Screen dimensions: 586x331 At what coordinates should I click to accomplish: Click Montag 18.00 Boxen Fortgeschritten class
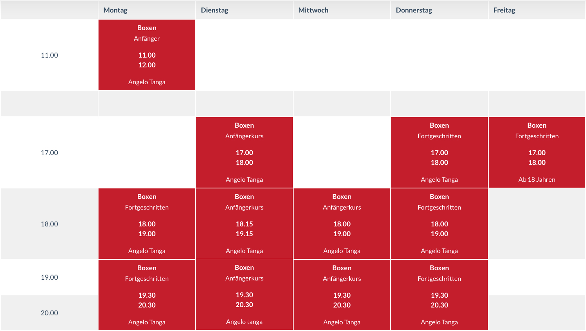[146, 224]
